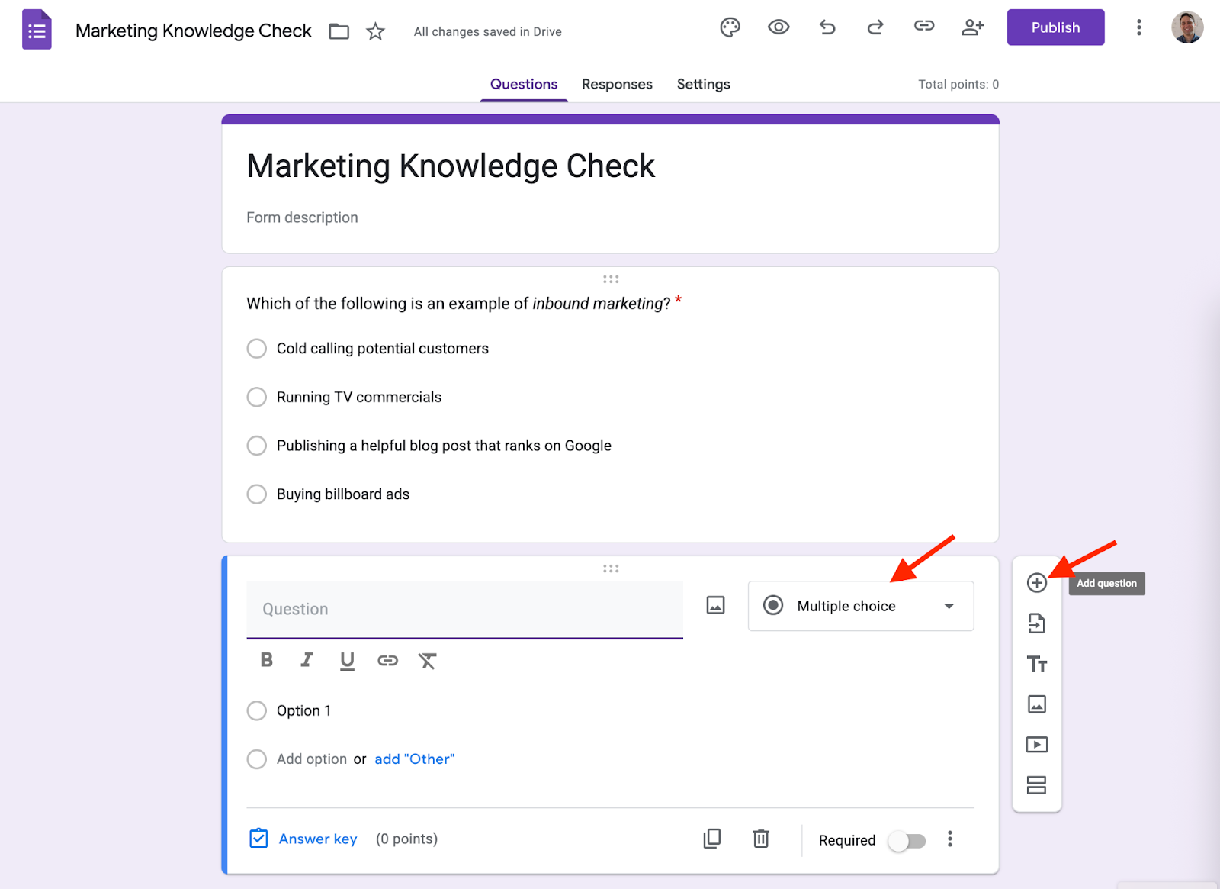Select the 'Buying billboard ads' radio option

(x=257, y=494)
